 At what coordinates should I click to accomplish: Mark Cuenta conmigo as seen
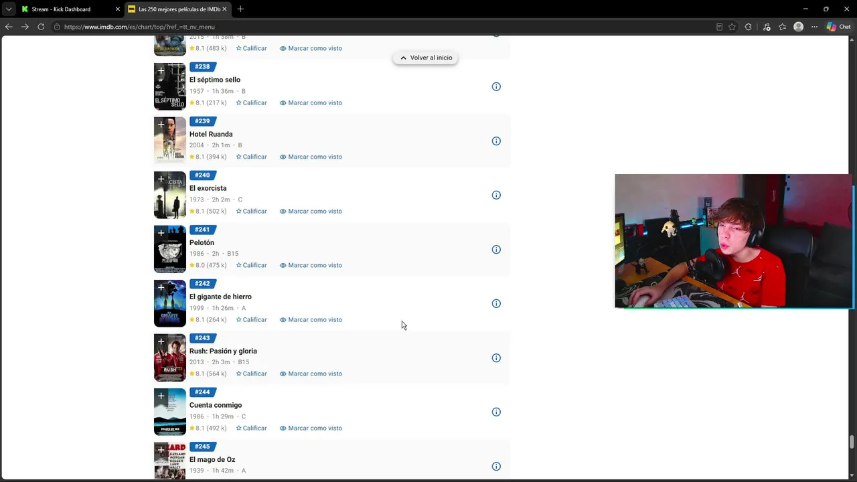coord(311,428)
